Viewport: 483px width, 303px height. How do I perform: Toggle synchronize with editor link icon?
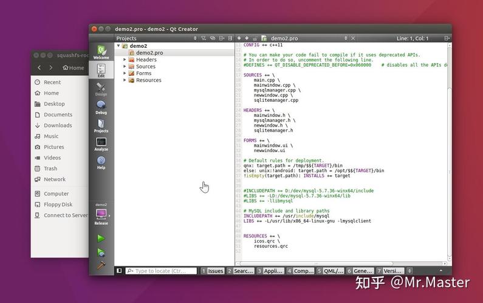click(213, 38)
